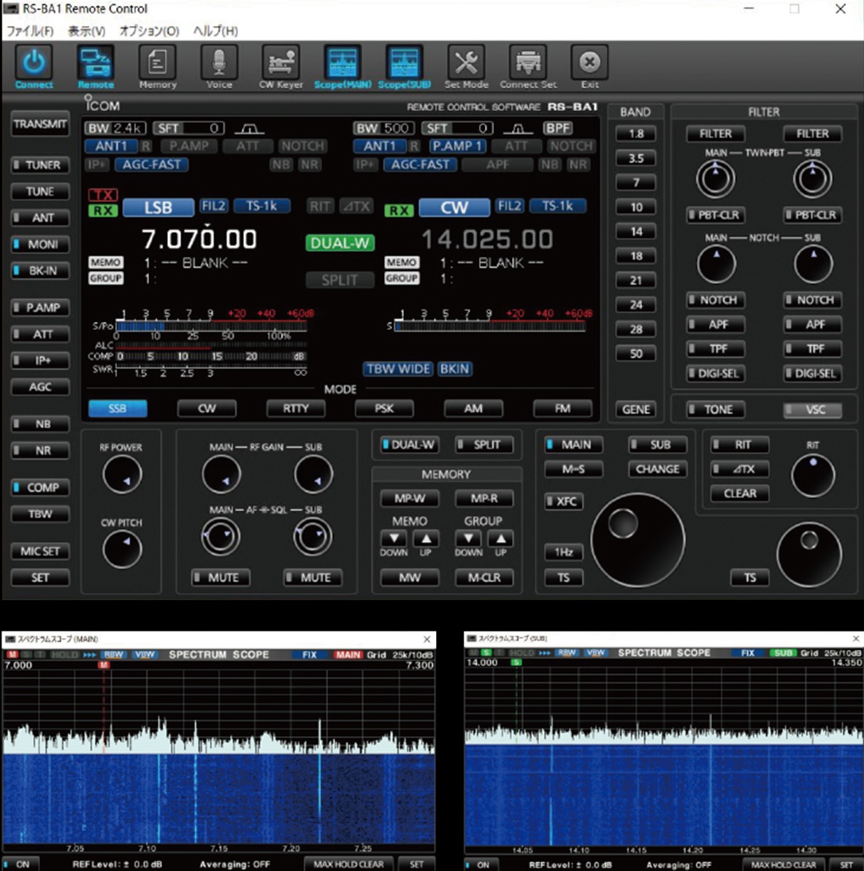Screen dimensions: 864x871
Task: Click the main spectrum scope waterfall display
Action: pos(218,797)
